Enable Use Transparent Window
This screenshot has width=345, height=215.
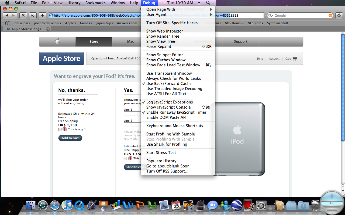pos(178,73)
